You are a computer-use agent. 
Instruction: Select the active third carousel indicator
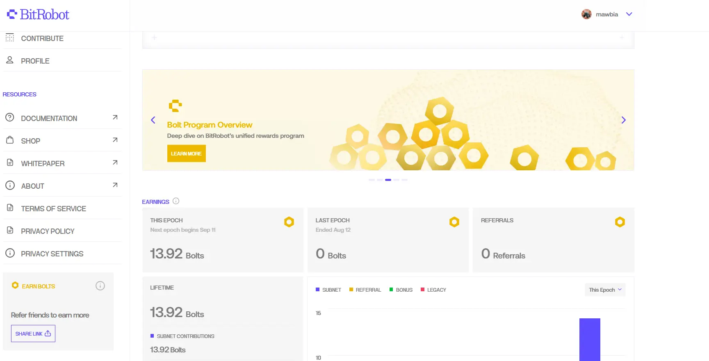point(388,180)
